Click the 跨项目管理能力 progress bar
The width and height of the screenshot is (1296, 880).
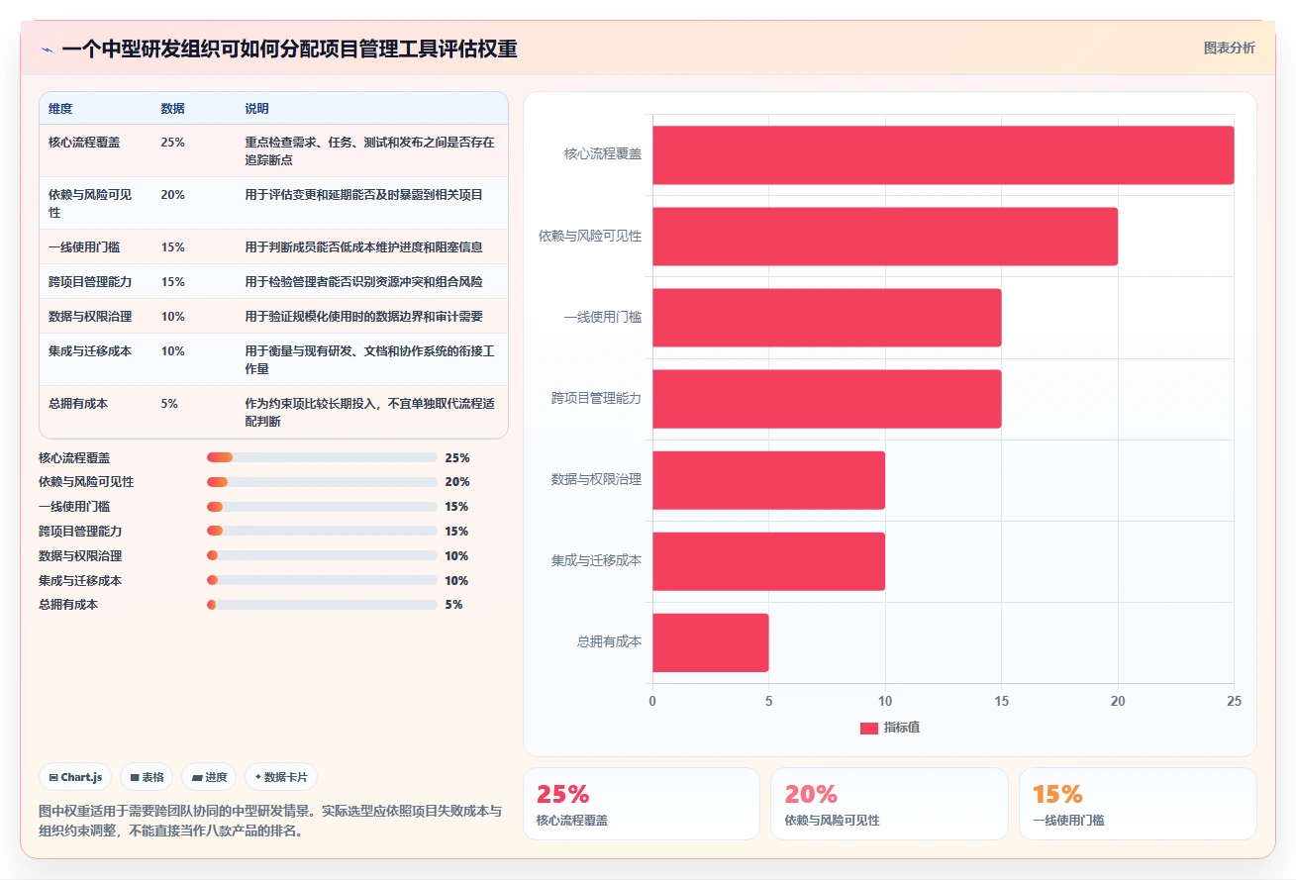tap(322, 532)
